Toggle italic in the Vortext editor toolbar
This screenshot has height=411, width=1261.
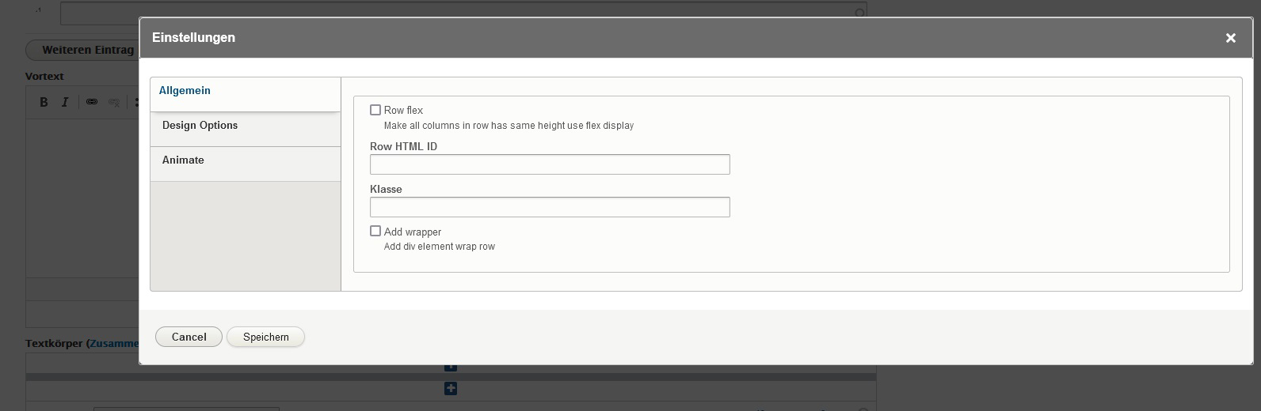(65, 102)
